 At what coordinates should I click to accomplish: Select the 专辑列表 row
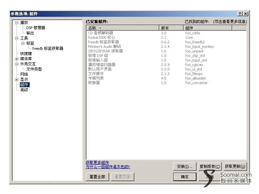point(166,78)
